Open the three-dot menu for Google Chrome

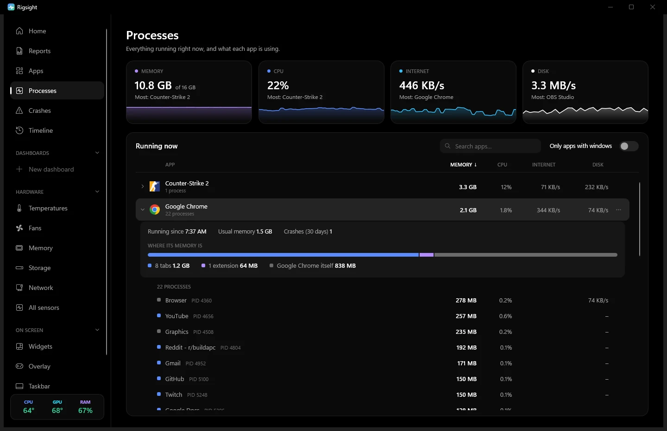pos(619,210)
